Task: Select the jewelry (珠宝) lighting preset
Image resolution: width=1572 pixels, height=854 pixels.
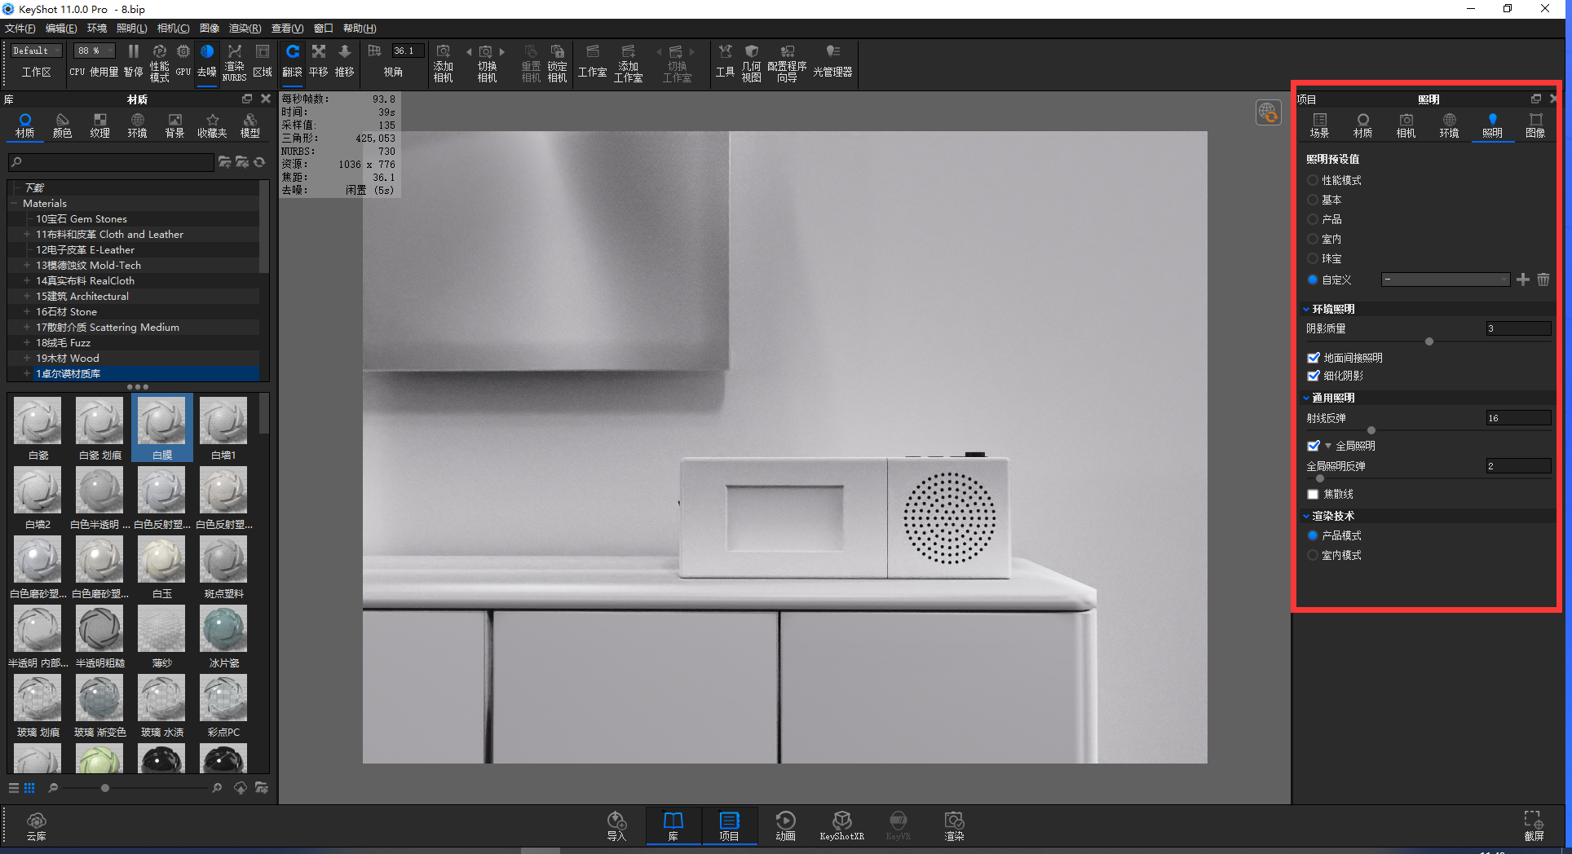Action: click(1312, 258)
